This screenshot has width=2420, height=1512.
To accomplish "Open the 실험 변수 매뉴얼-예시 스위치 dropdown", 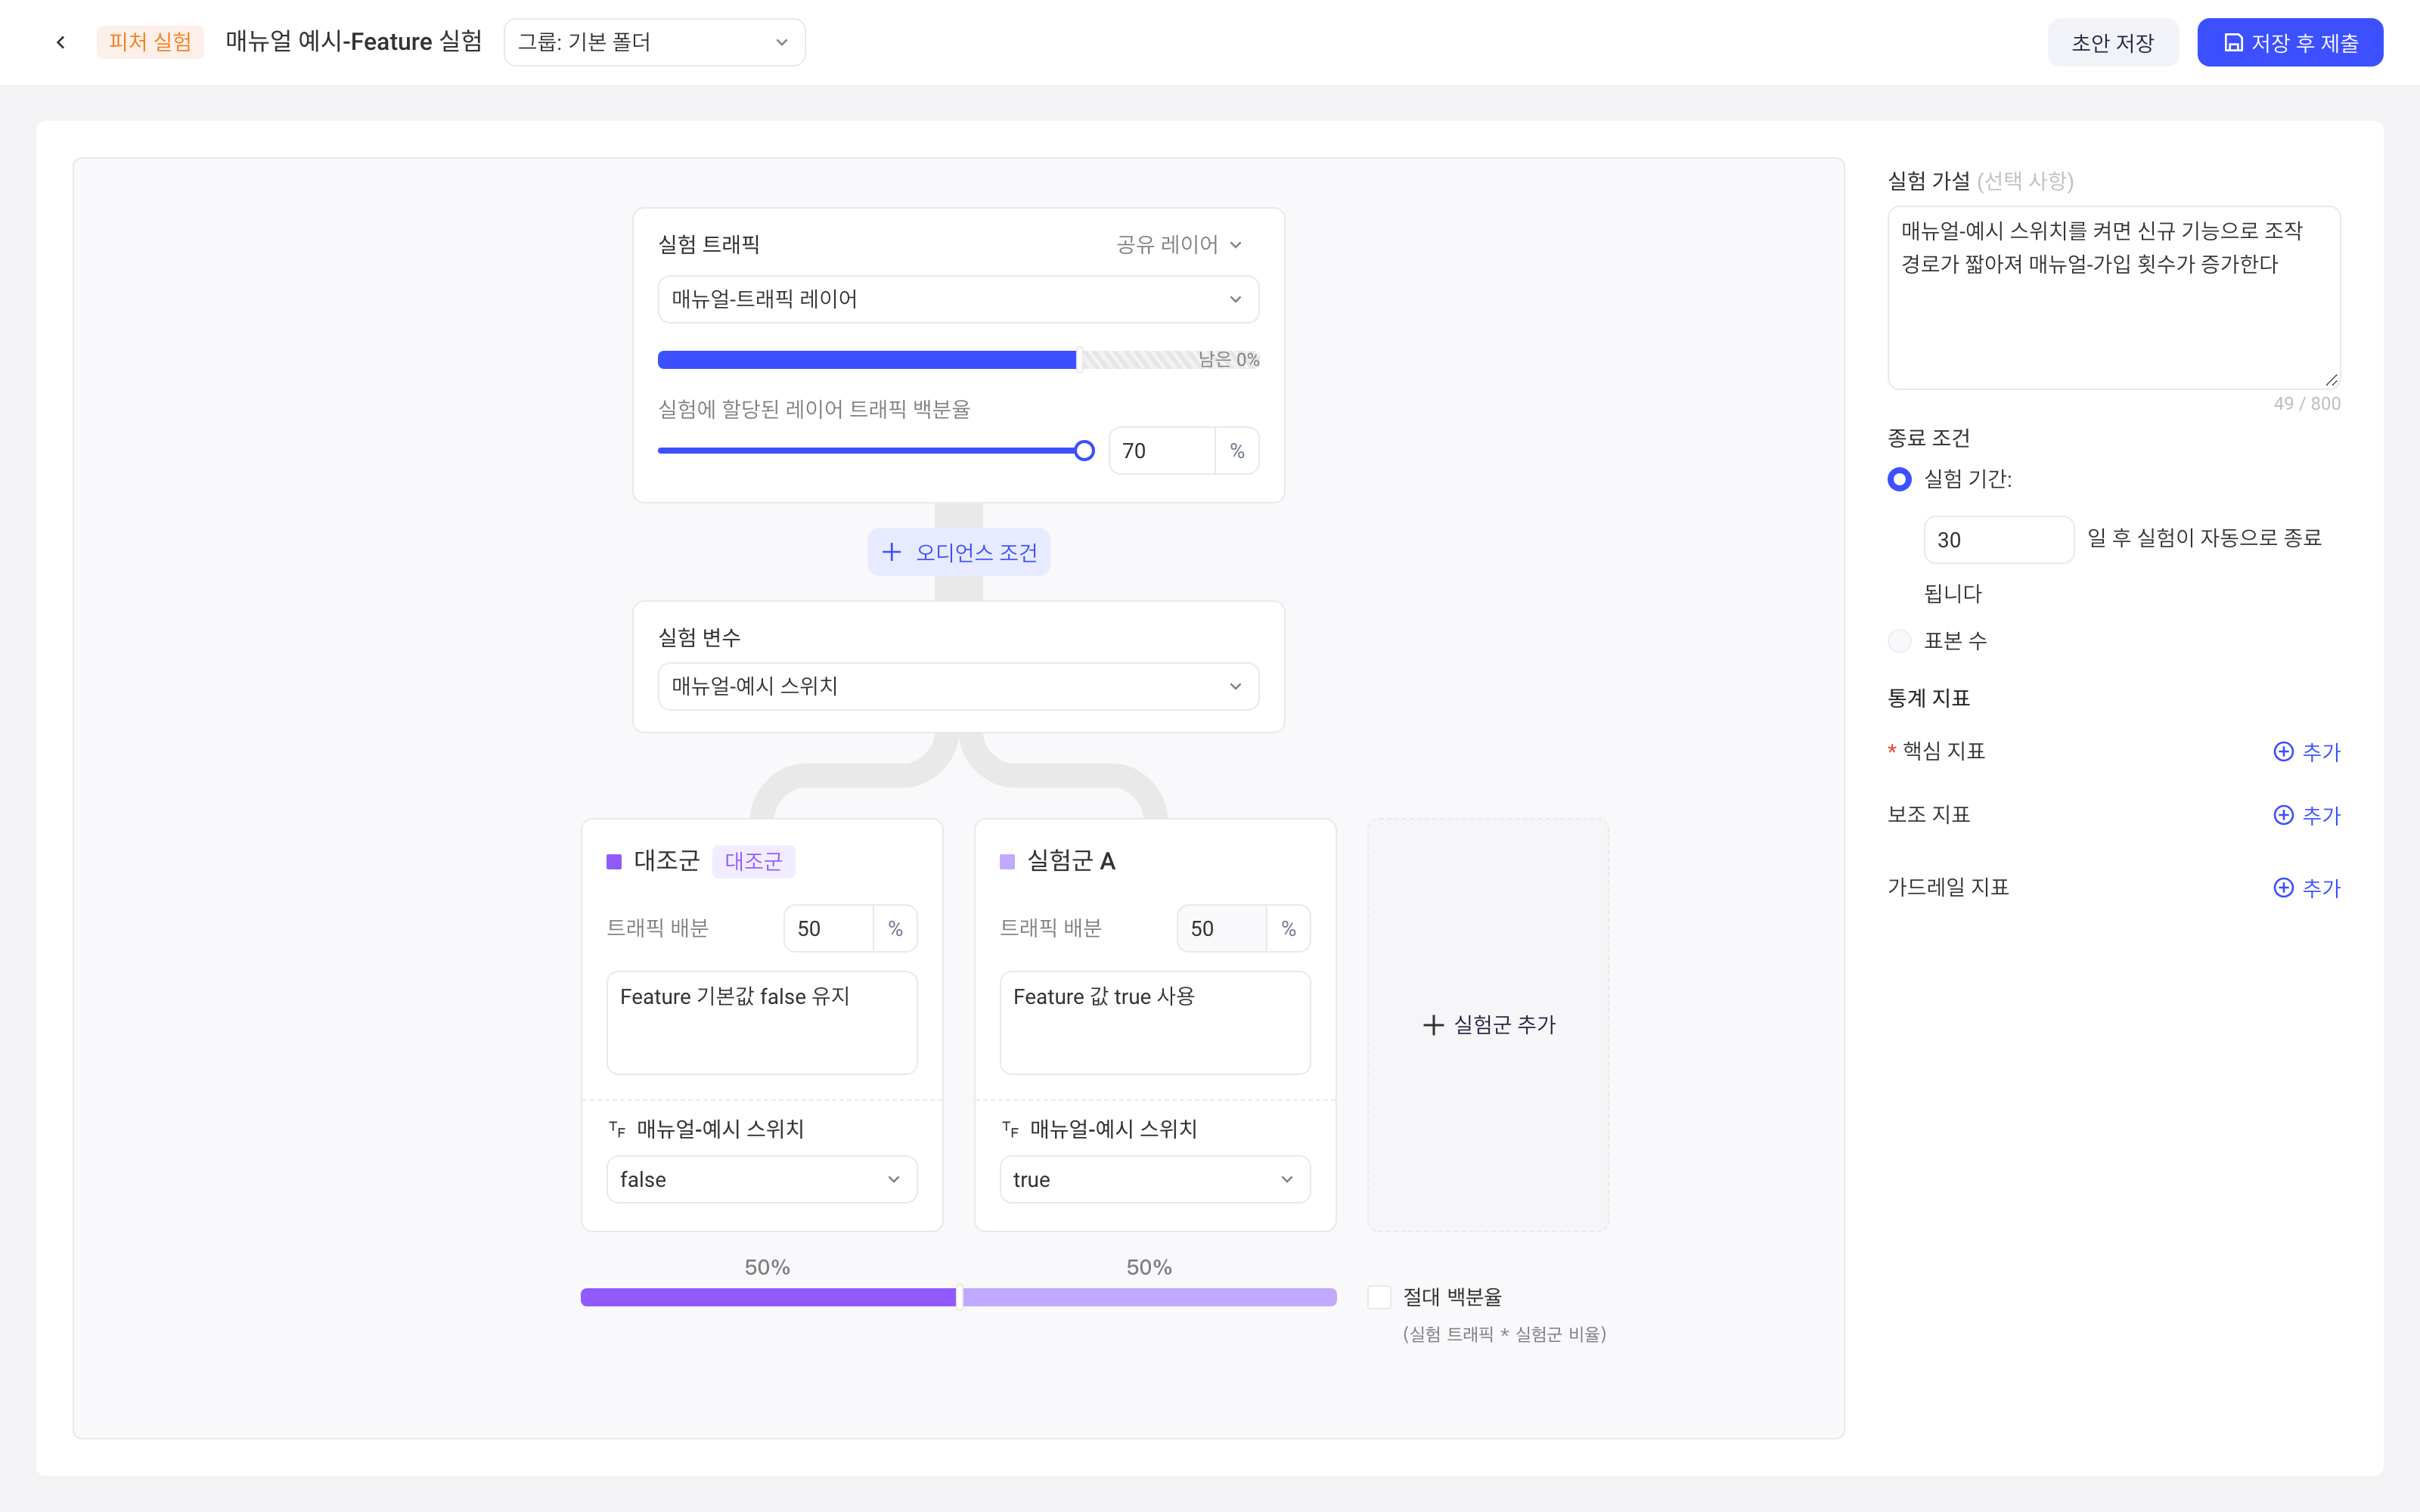I will (957, 686).
